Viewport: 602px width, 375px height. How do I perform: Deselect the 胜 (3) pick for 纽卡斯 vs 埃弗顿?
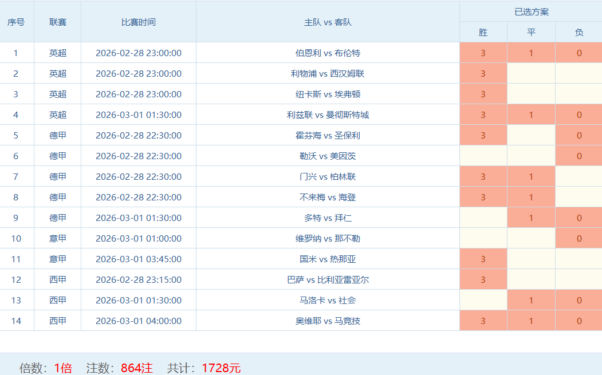click(483, 94)
